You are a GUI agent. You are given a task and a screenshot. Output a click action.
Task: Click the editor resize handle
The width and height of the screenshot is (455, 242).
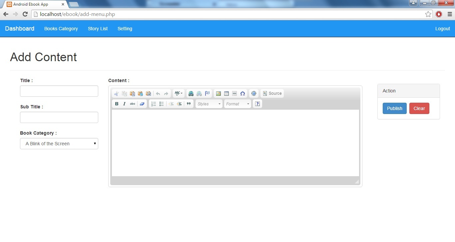point(357,181)
